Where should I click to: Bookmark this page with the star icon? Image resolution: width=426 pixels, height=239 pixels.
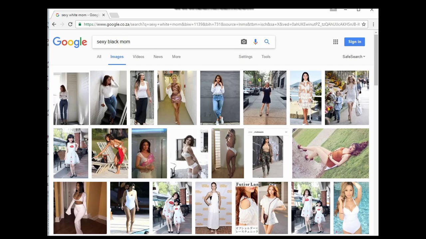pyautogui.click(x=364, y=24)
